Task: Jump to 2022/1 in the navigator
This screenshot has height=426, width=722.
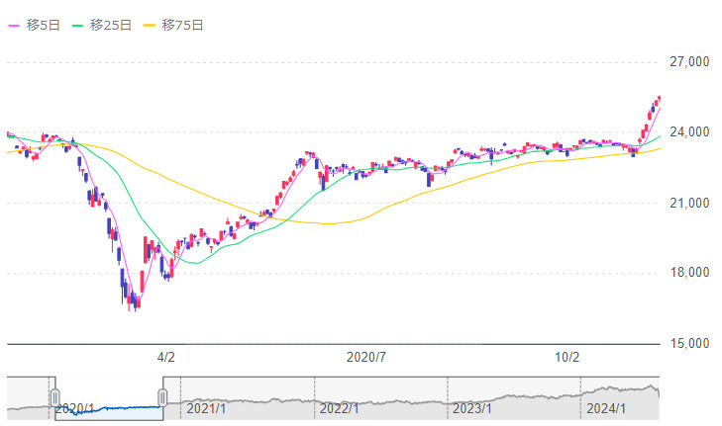Action: [x=340, y=407]
